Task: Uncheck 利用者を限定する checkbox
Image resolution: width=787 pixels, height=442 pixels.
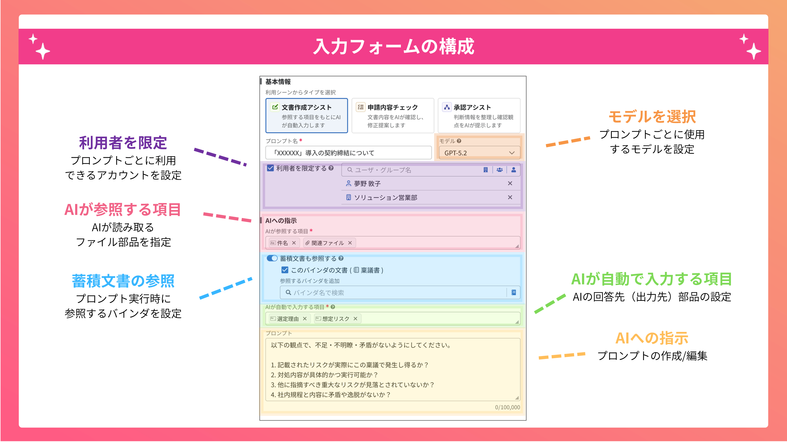Action: (270, 168)
